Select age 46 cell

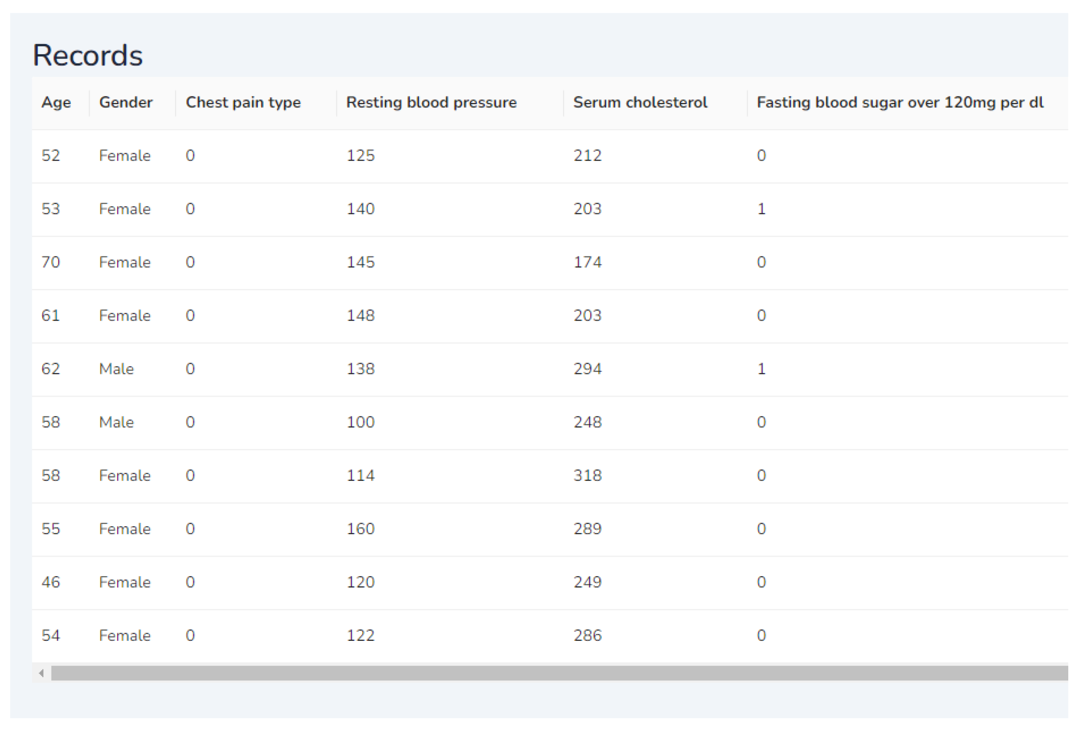[x=51, y=582]
